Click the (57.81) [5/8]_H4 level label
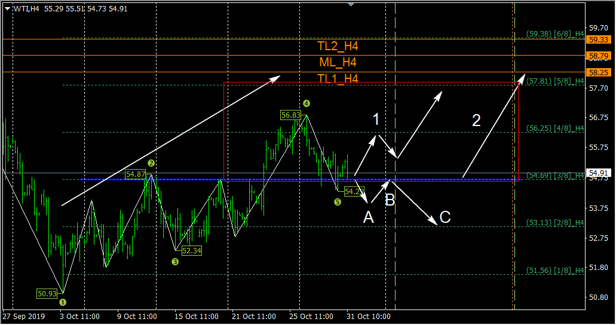 click(555, 81)
